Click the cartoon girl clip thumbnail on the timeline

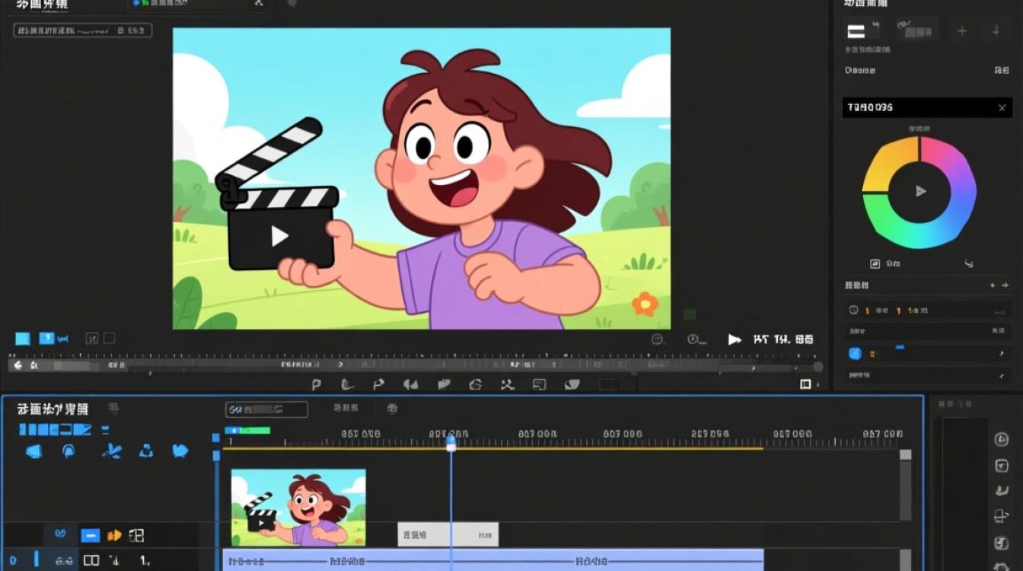[x=298, y=508]
